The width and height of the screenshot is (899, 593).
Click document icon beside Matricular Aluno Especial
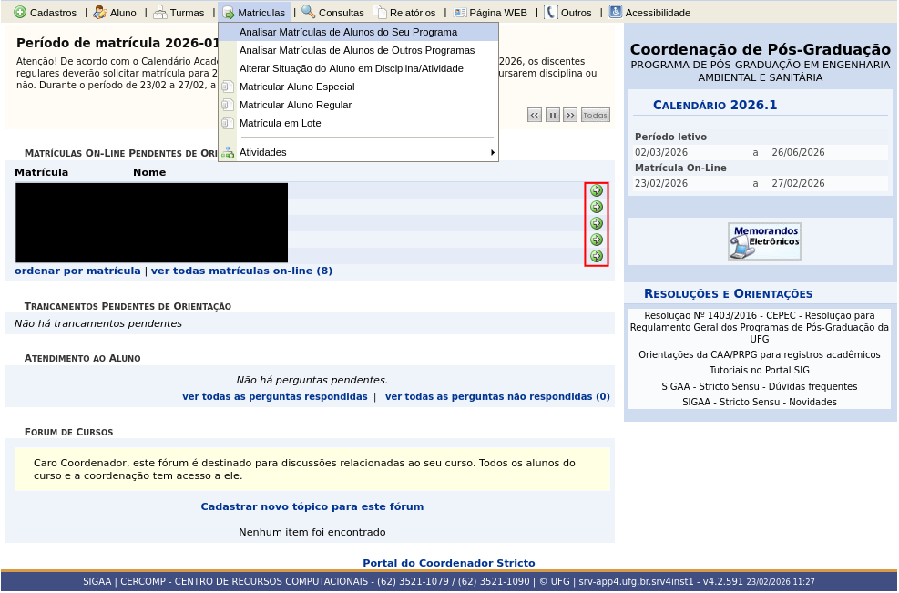227,86
